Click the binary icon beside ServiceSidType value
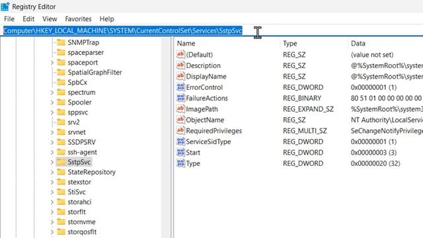Image resolution: width=423 pixels, height=238 pixels. click(x=180, y=141)
